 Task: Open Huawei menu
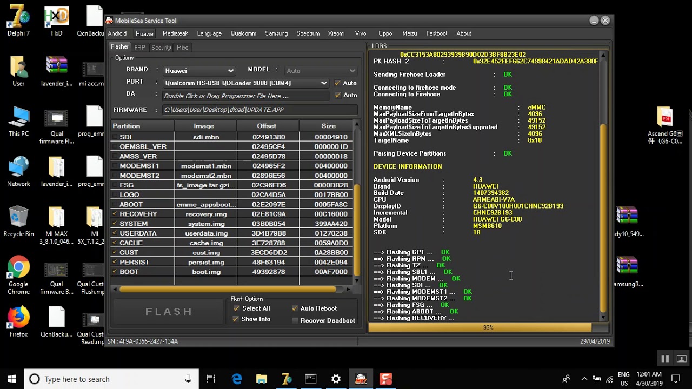[145, 33]
